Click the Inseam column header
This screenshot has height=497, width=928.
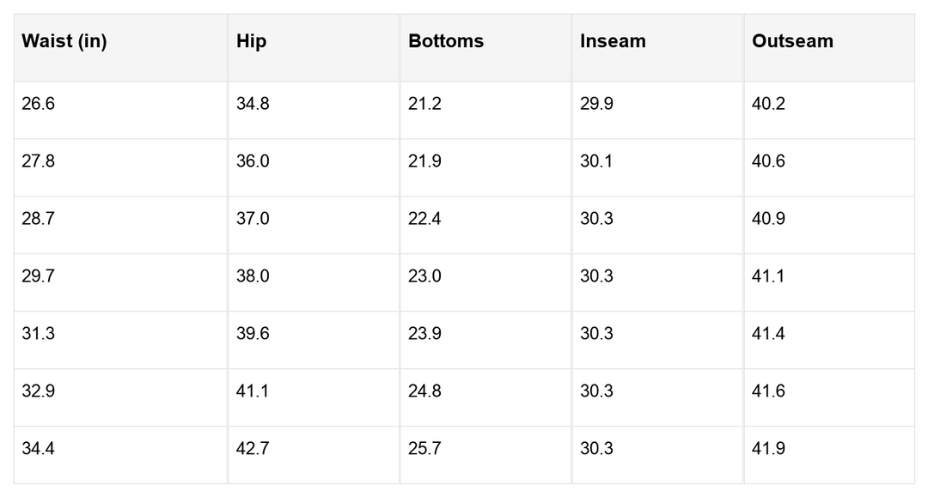[x=613, y=41]
